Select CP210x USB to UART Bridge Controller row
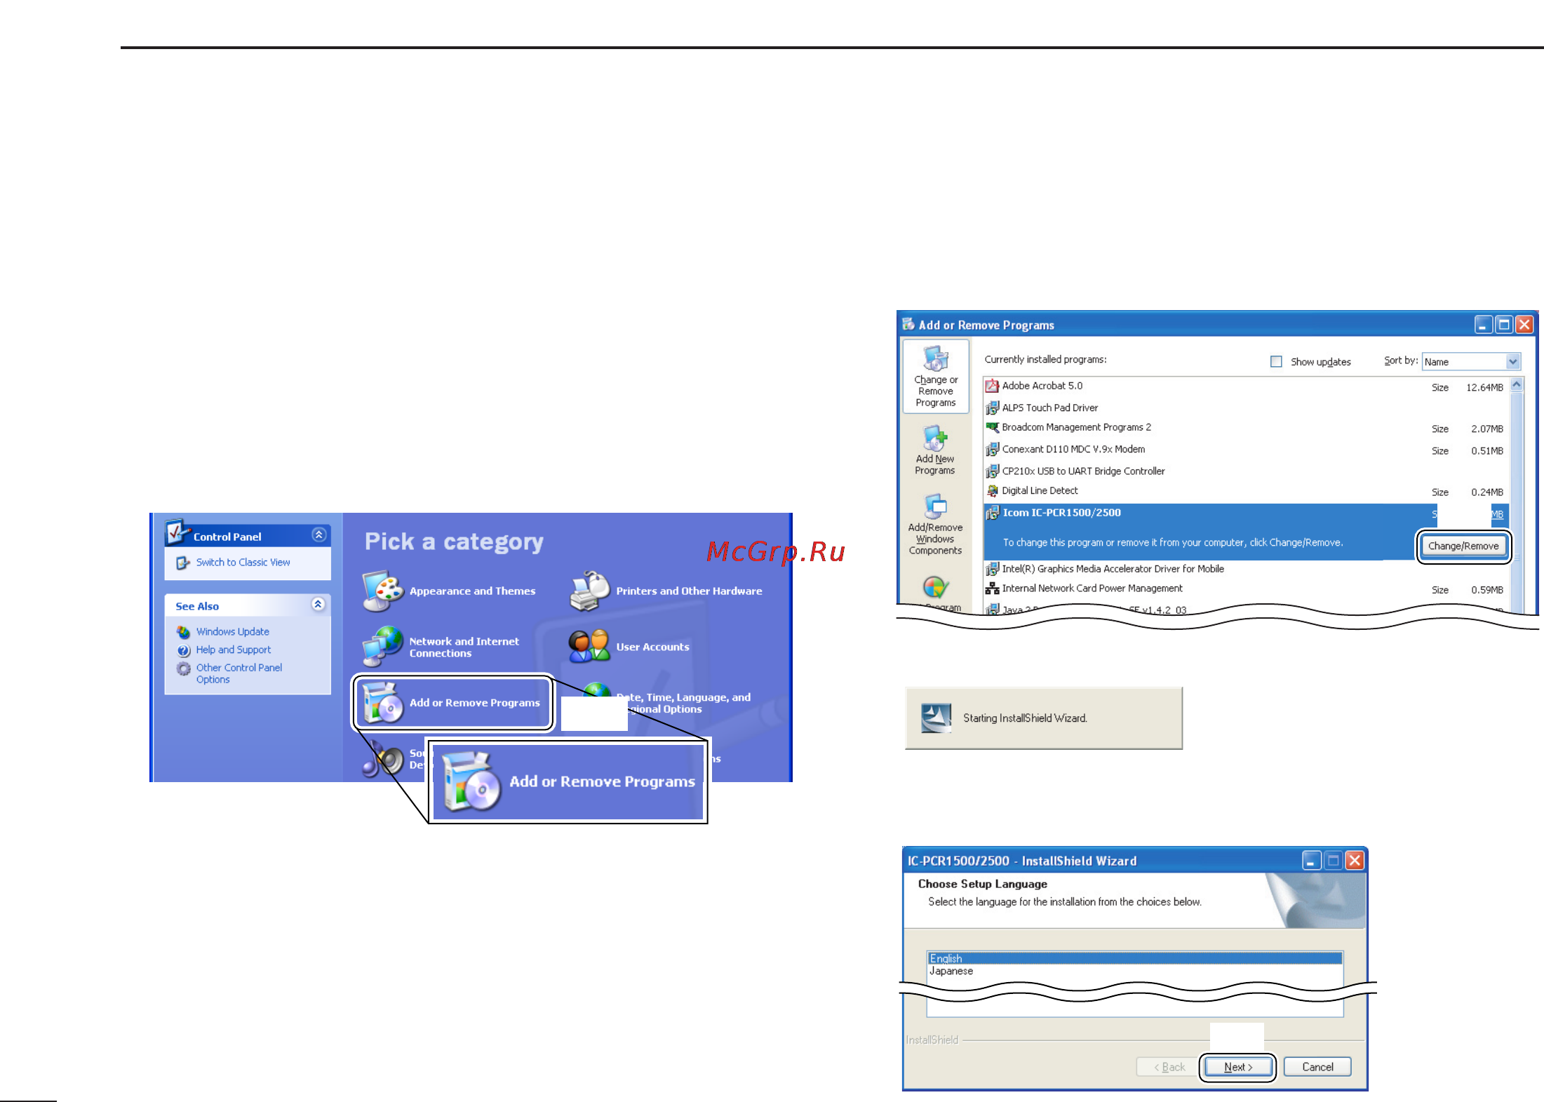The width and height of the screenshot is (1544, 1102). click(1246, 471)
